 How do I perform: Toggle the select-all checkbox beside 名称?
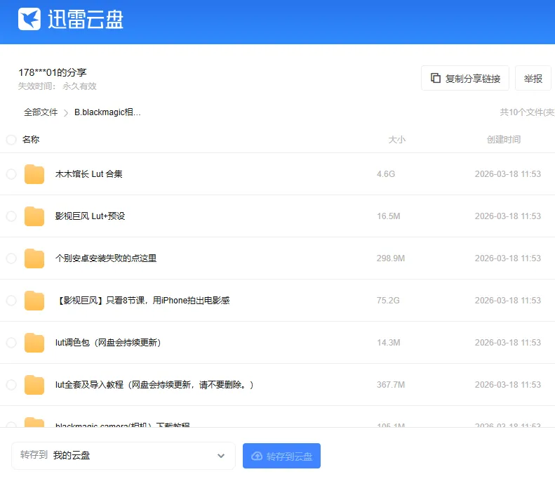[x=11, y=140]
